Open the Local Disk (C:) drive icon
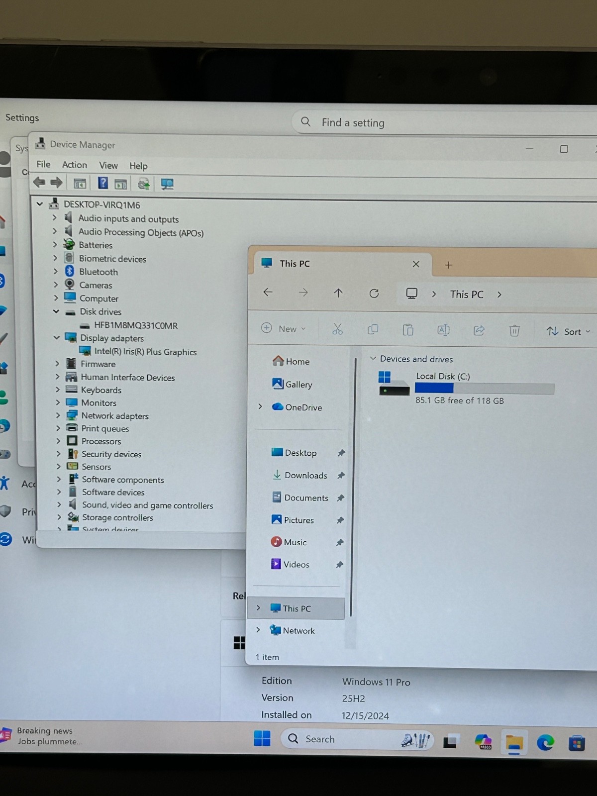 (394, 383)
